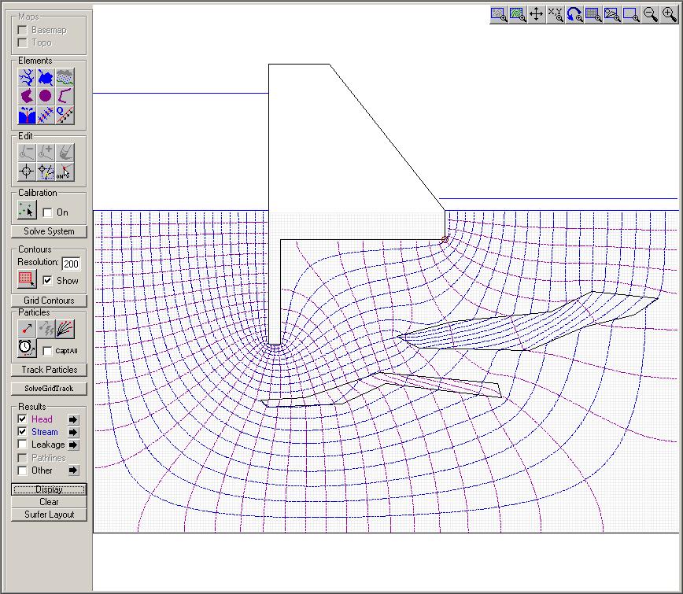The height and width of the screenshot is (594, 683).
Task: Zoom to grid extent icon
Action: coord(593,14)
